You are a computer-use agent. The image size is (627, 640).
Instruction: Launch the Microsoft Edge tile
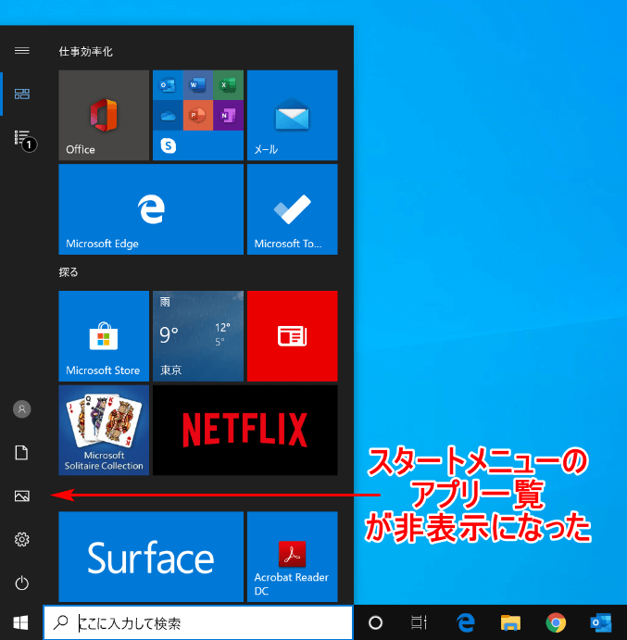(151, 209)
